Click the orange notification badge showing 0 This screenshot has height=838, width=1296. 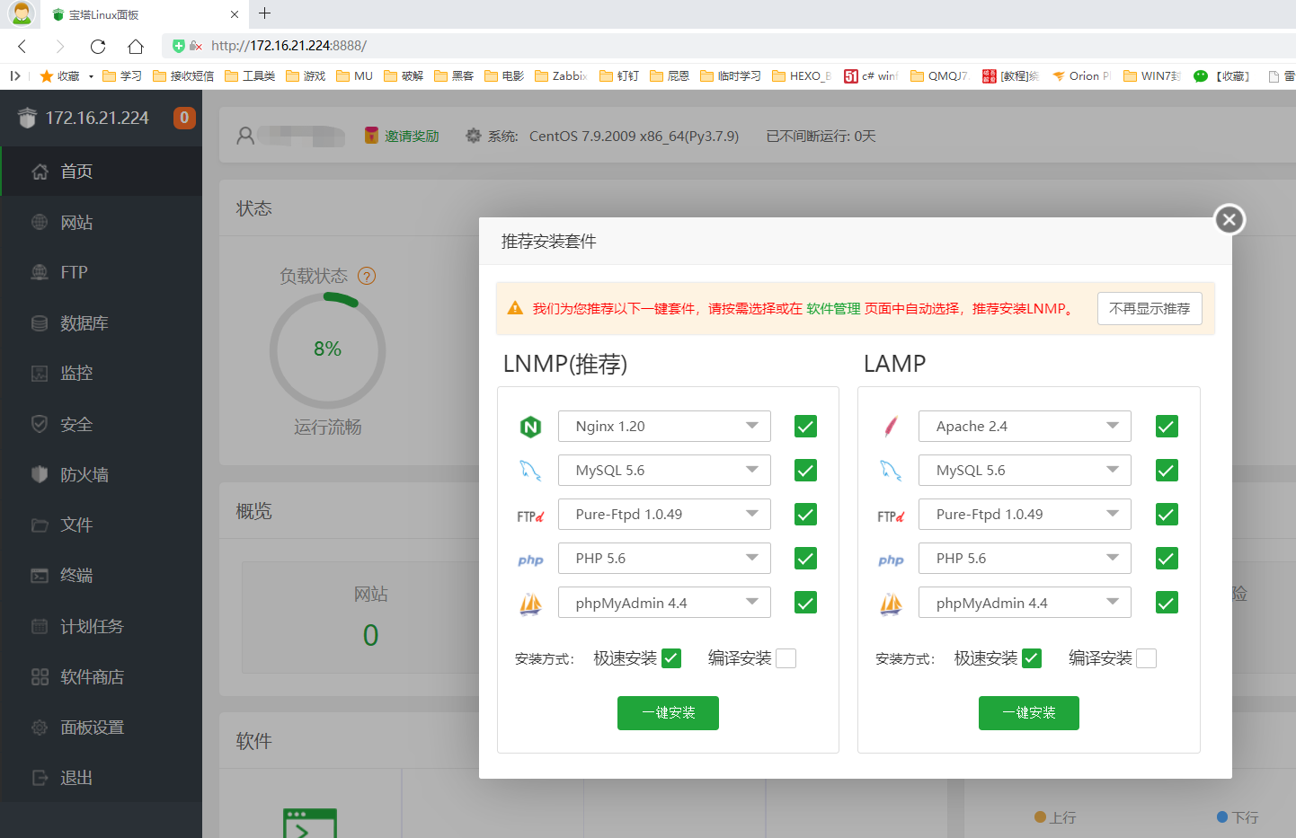tap(184, 118)
